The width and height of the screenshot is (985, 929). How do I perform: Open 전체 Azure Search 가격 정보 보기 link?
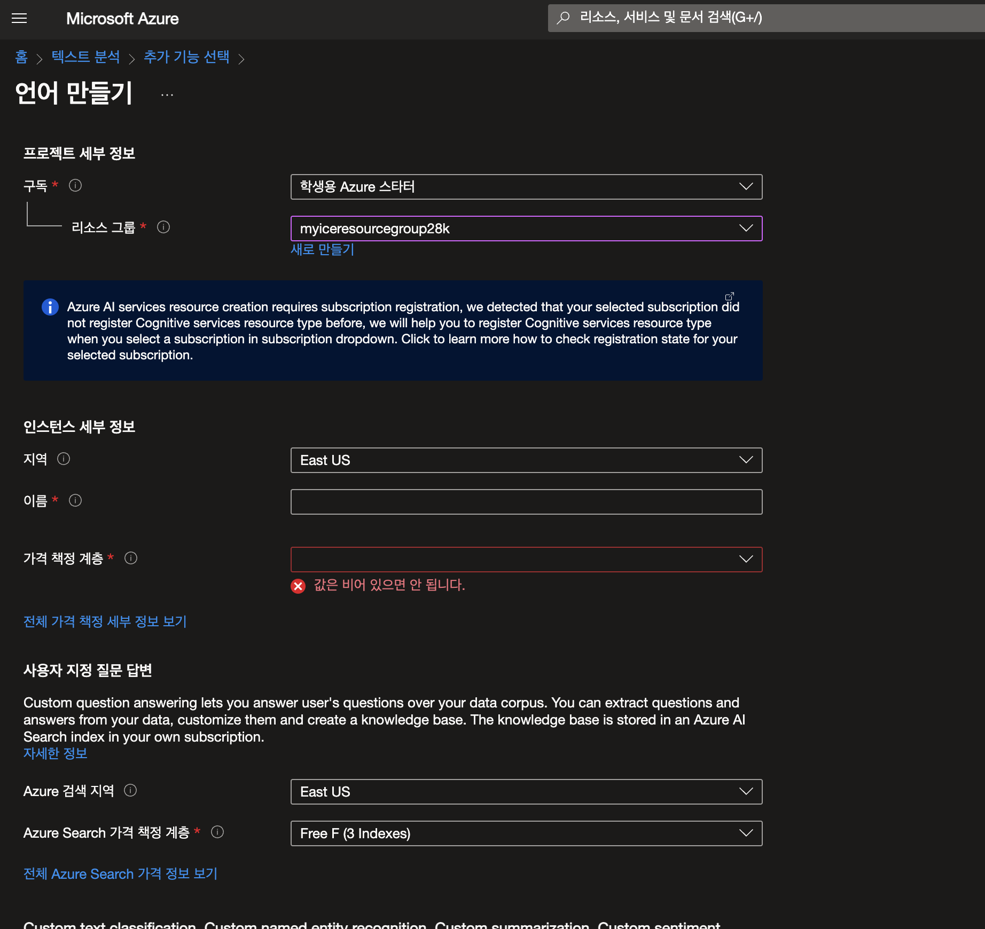click(121, 873)
